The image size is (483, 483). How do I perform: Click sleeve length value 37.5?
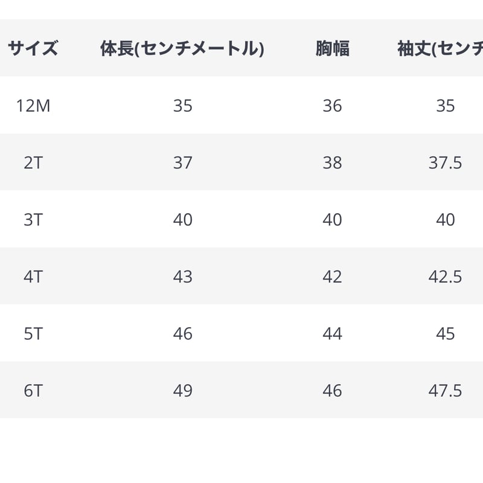point(446,162)
